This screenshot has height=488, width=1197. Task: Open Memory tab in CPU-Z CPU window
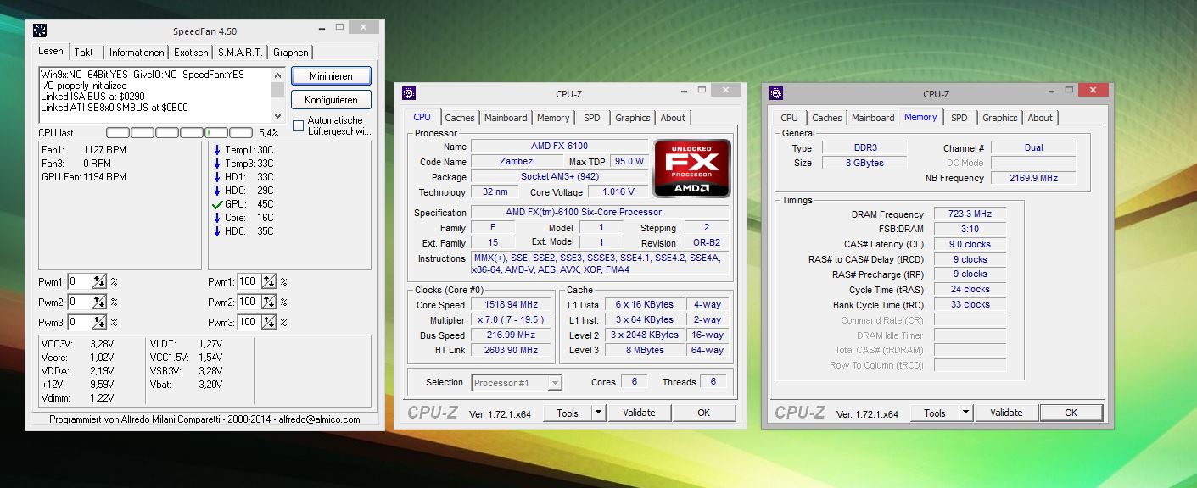click(x=553, y=118)
